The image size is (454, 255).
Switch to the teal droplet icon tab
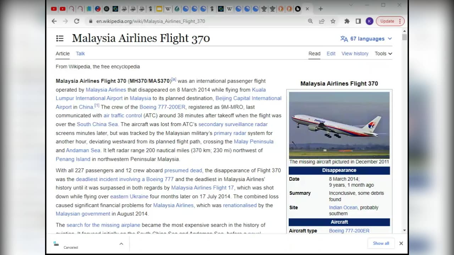pos(177,9)
